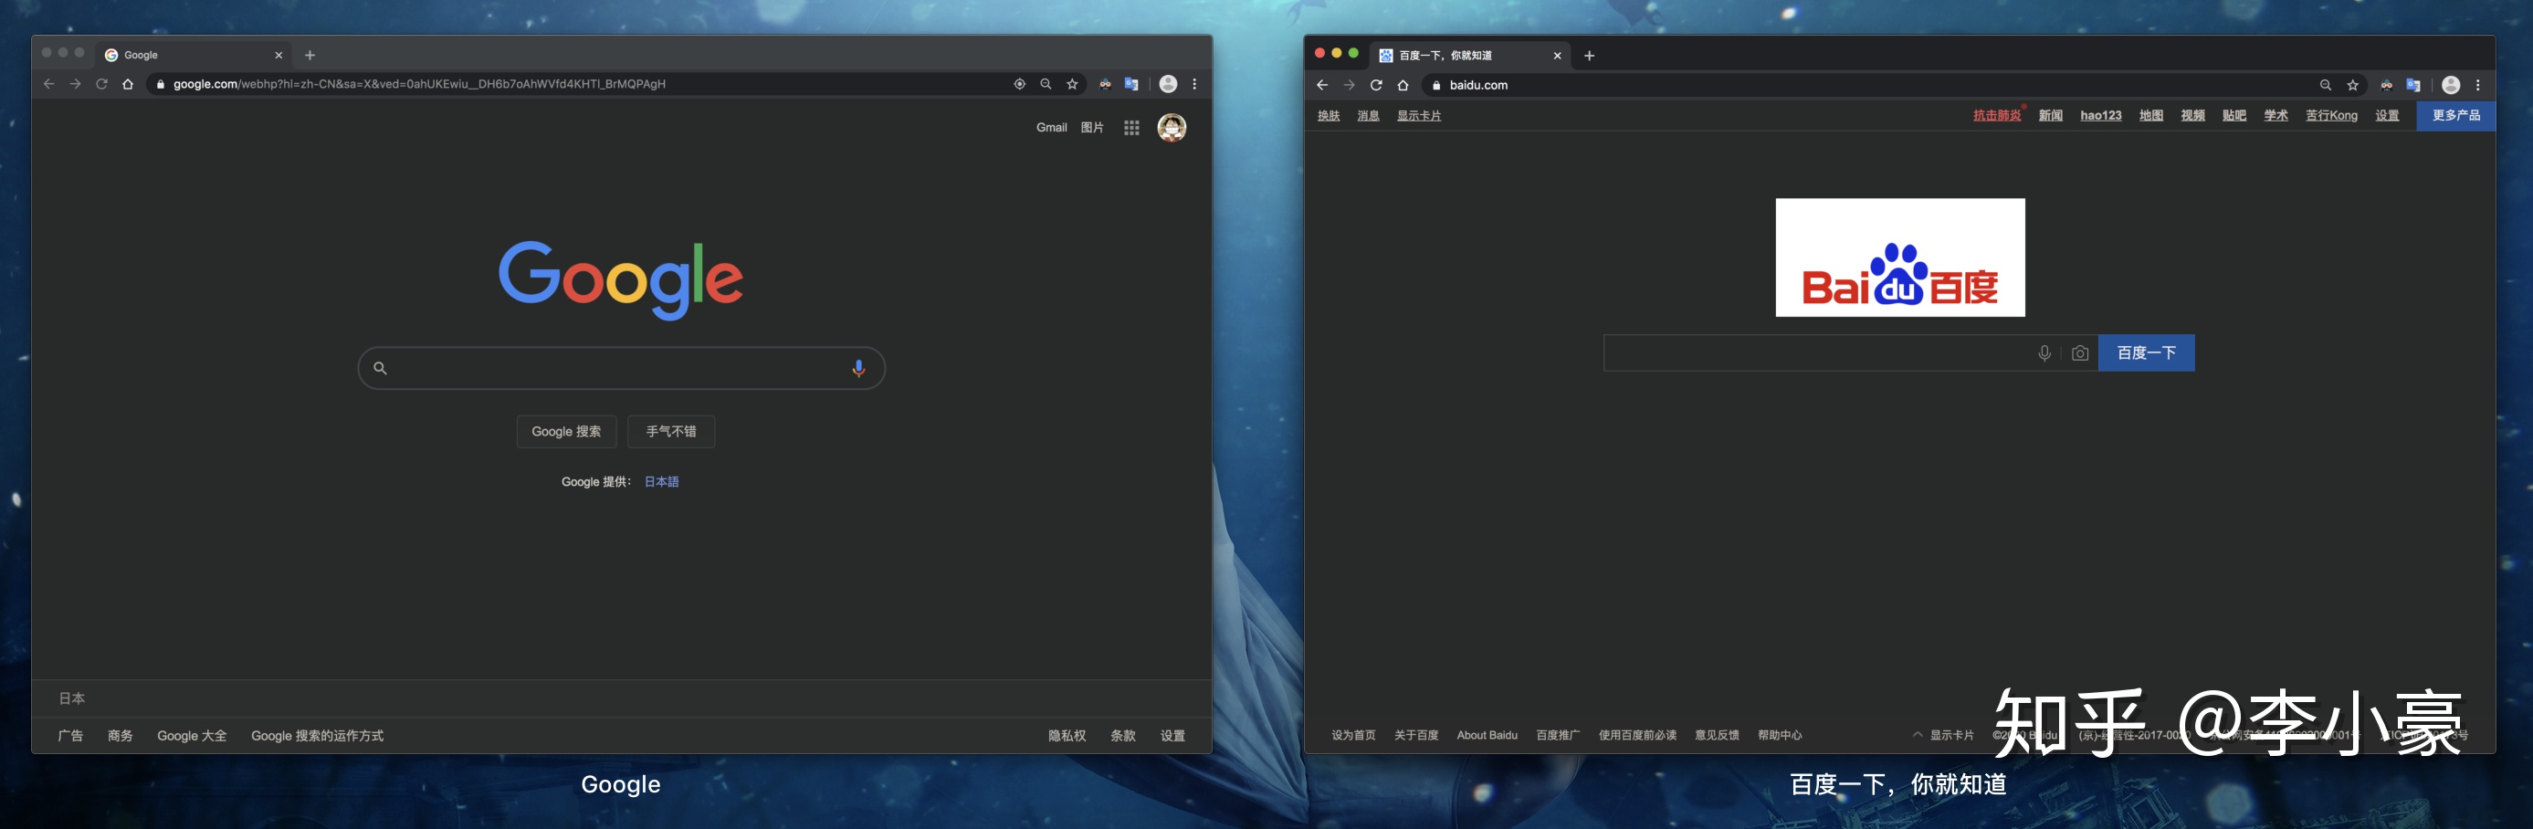Bookmark the Google page with the star icon
Image resolution: width=2533 pixels, height=829 pixels.
click(1073, 85)
